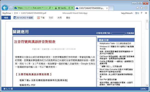150x92 pixels.
Task: Click the vertical scrollbar thumb
Action: [147, 26]
